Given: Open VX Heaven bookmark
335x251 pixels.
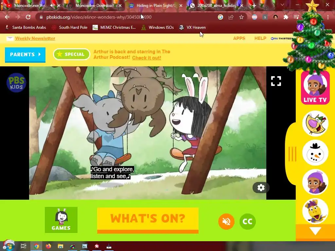Looking at the screenshot, I should pyautogui.click(x=192, y=27).
